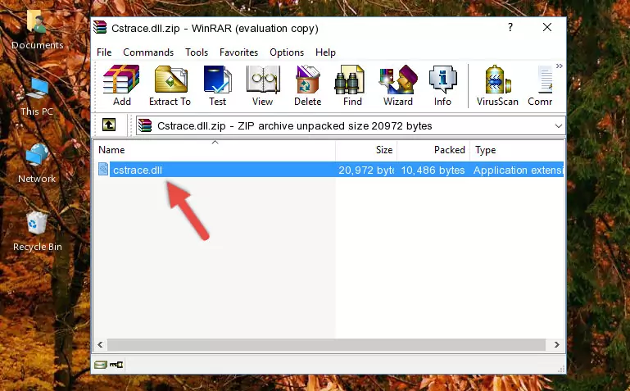Open the Tools menu
Image resolution: width=630 pixels, height=391 pixels.
pyautogui.click(x=197, y=52)
